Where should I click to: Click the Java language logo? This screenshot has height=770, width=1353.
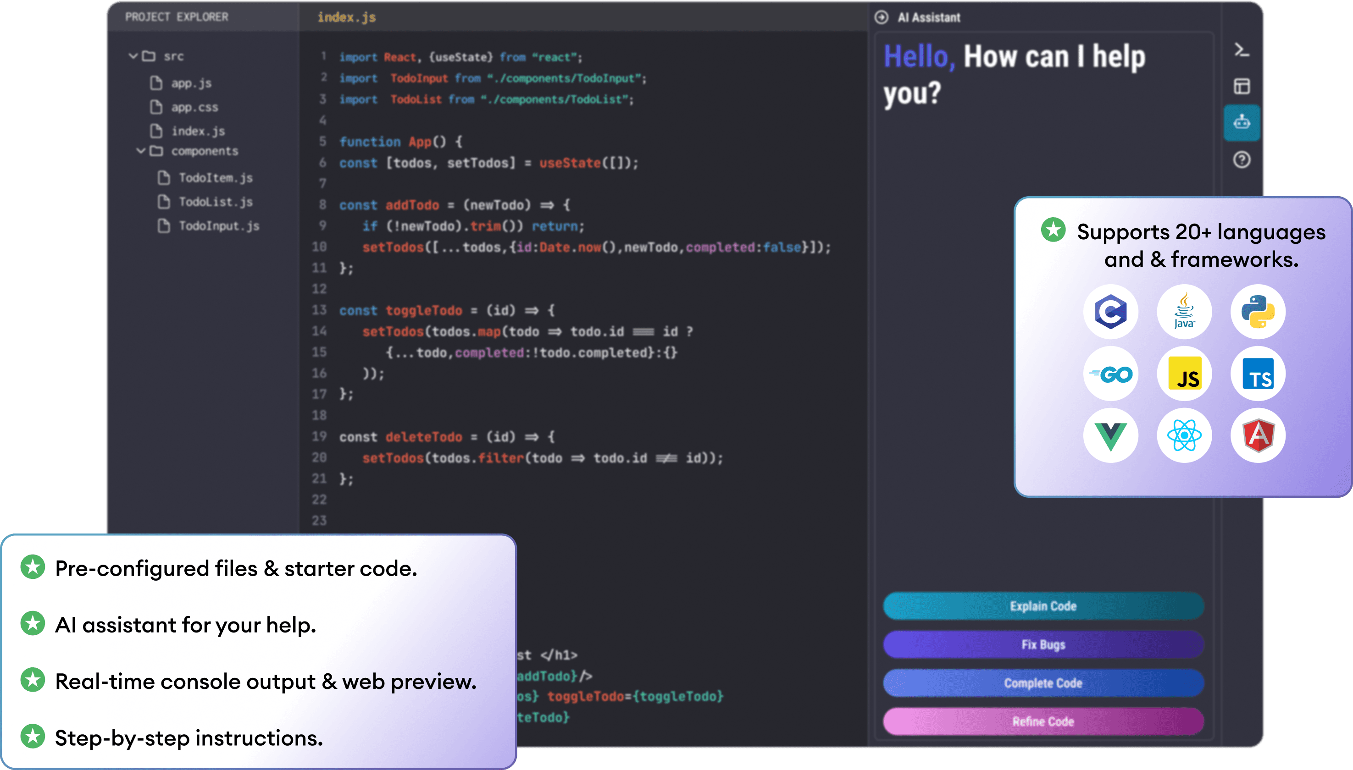click(x=1184, y=312)
